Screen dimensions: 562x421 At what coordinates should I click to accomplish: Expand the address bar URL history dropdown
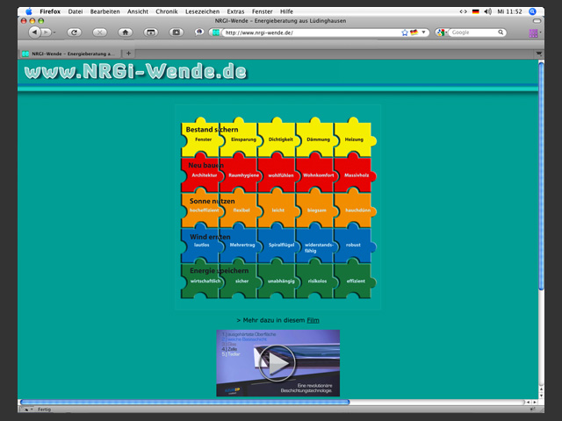423,32
